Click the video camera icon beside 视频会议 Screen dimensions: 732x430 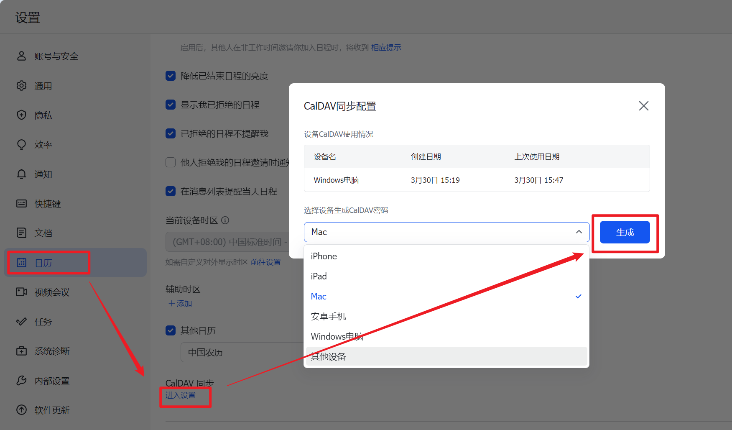click(x=21, y=292)
